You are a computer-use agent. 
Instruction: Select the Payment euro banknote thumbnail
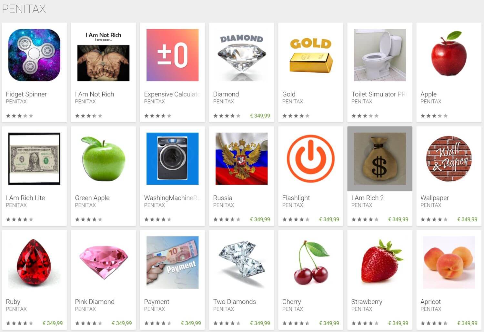point(172,262)
